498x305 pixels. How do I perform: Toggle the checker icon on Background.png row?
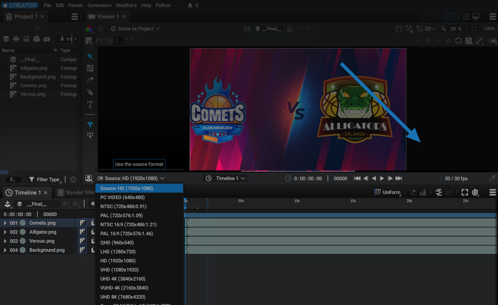pyautogui.click(x=82, y=250)
